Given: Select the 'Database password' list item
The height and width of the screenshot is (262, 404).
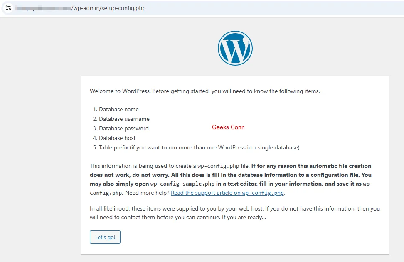Looking at the screenshot, I should pyautogui.click(x=123, y=128).
